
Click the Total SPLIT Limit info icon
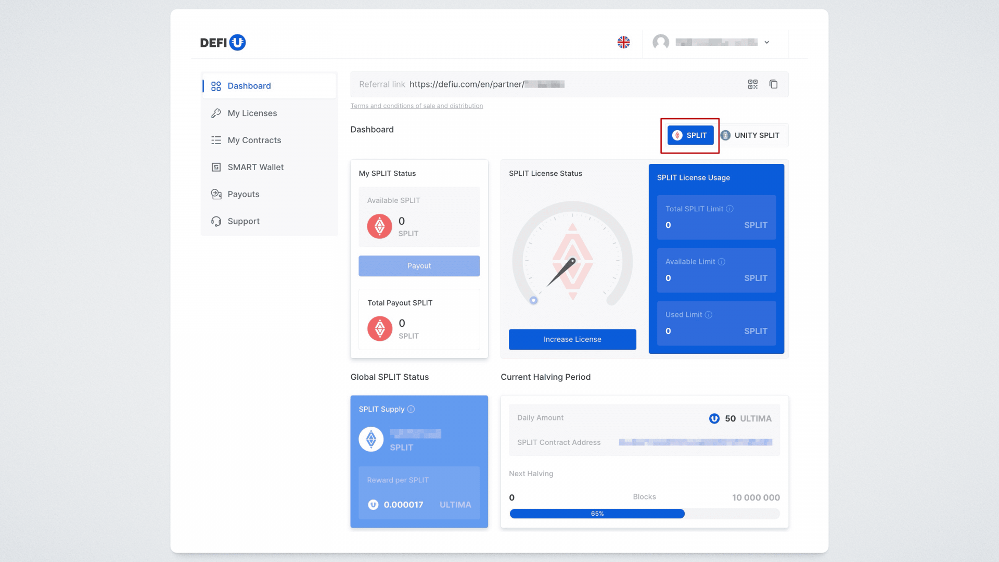click(730, 209)
